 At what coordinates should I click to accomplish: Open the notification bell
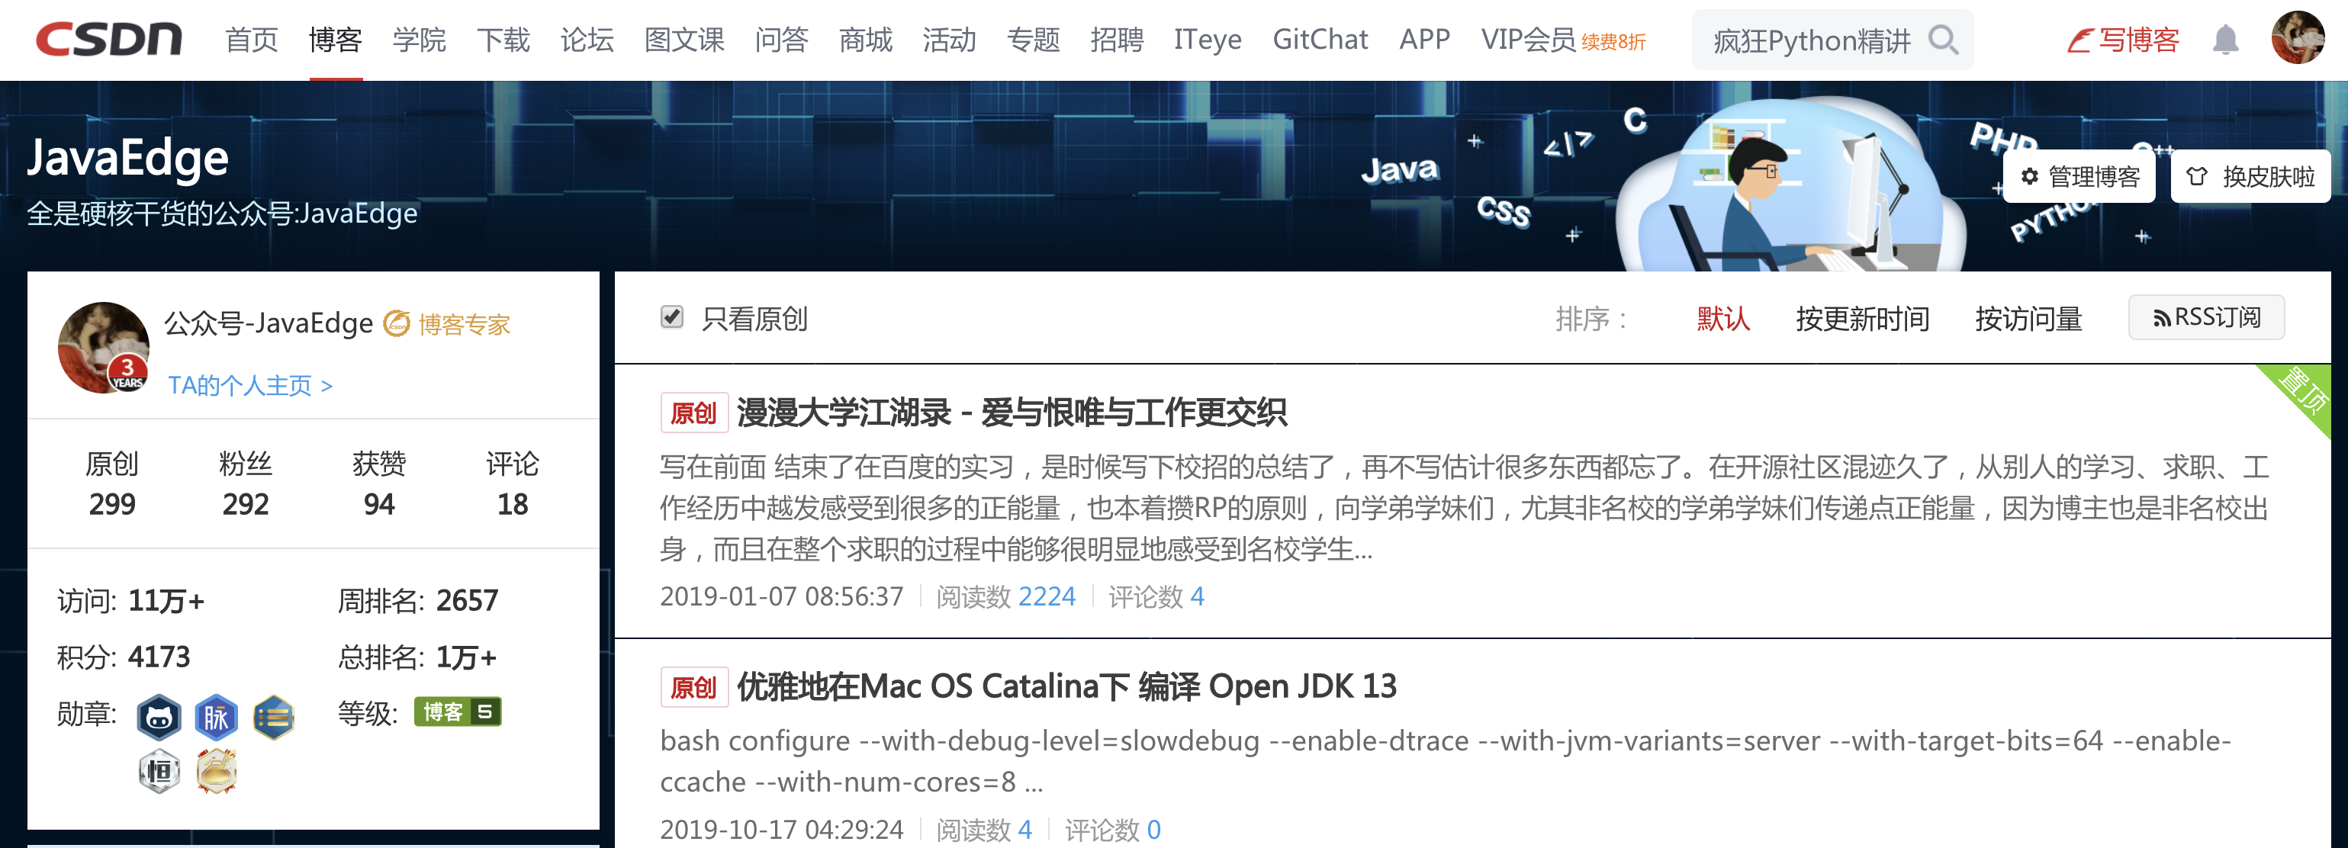[x=2225, y=40]
